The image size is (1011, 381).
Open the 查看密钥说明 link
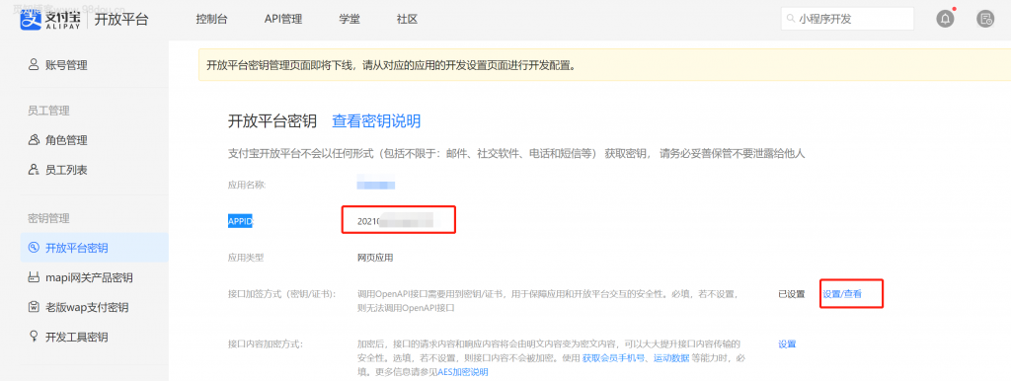(376, 121)
